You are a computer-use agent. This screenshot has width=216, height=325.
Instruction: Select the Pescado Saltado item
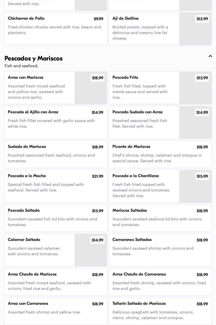pos(56,218)
